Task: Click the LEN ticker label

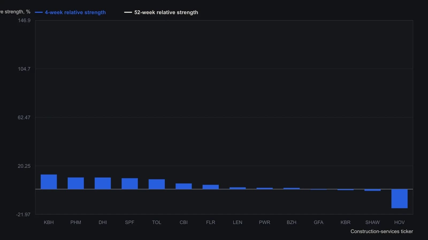Action: 238,222
